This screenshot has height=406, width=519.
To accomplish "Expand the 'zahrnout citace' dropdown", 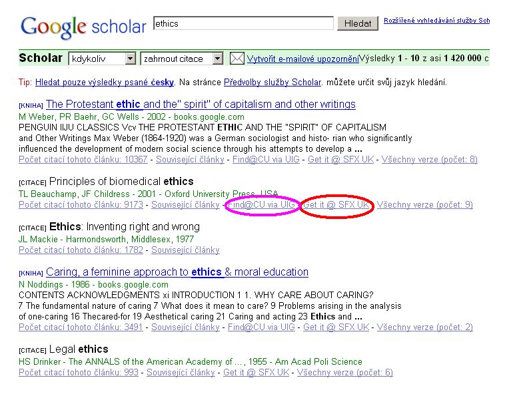I will click(181, 59).
